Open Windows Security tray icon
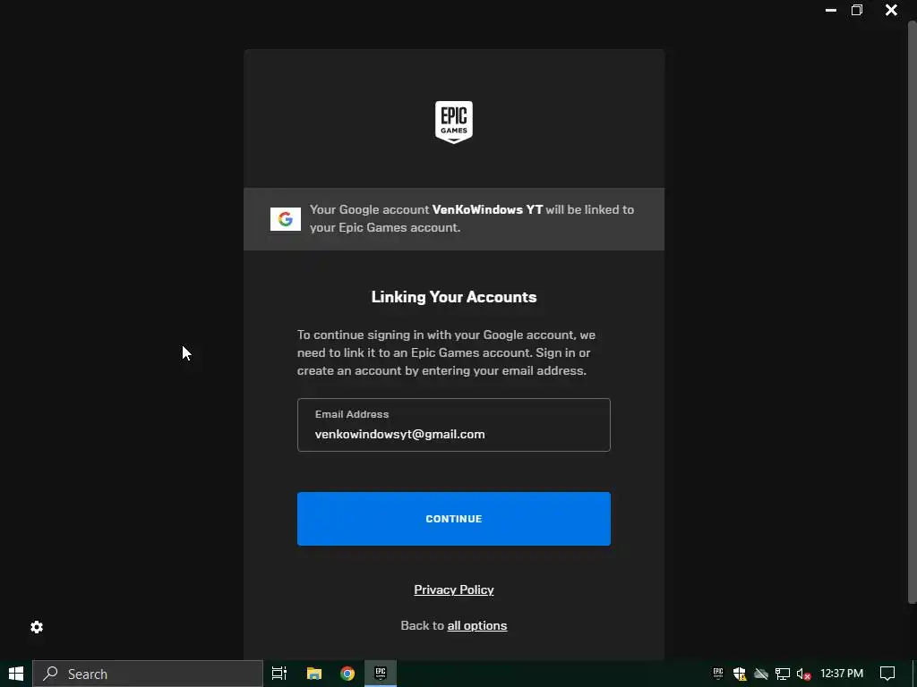 [739, 674]
